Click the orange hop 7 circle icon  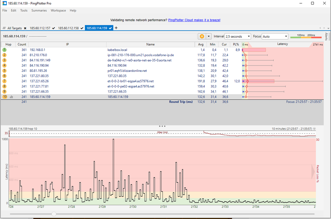(x=5, y=81)
